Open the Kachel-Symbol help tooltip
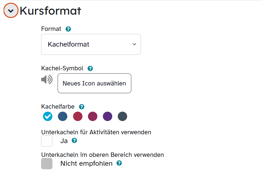Screen dimensions: 262x177 tap(90, 68)
